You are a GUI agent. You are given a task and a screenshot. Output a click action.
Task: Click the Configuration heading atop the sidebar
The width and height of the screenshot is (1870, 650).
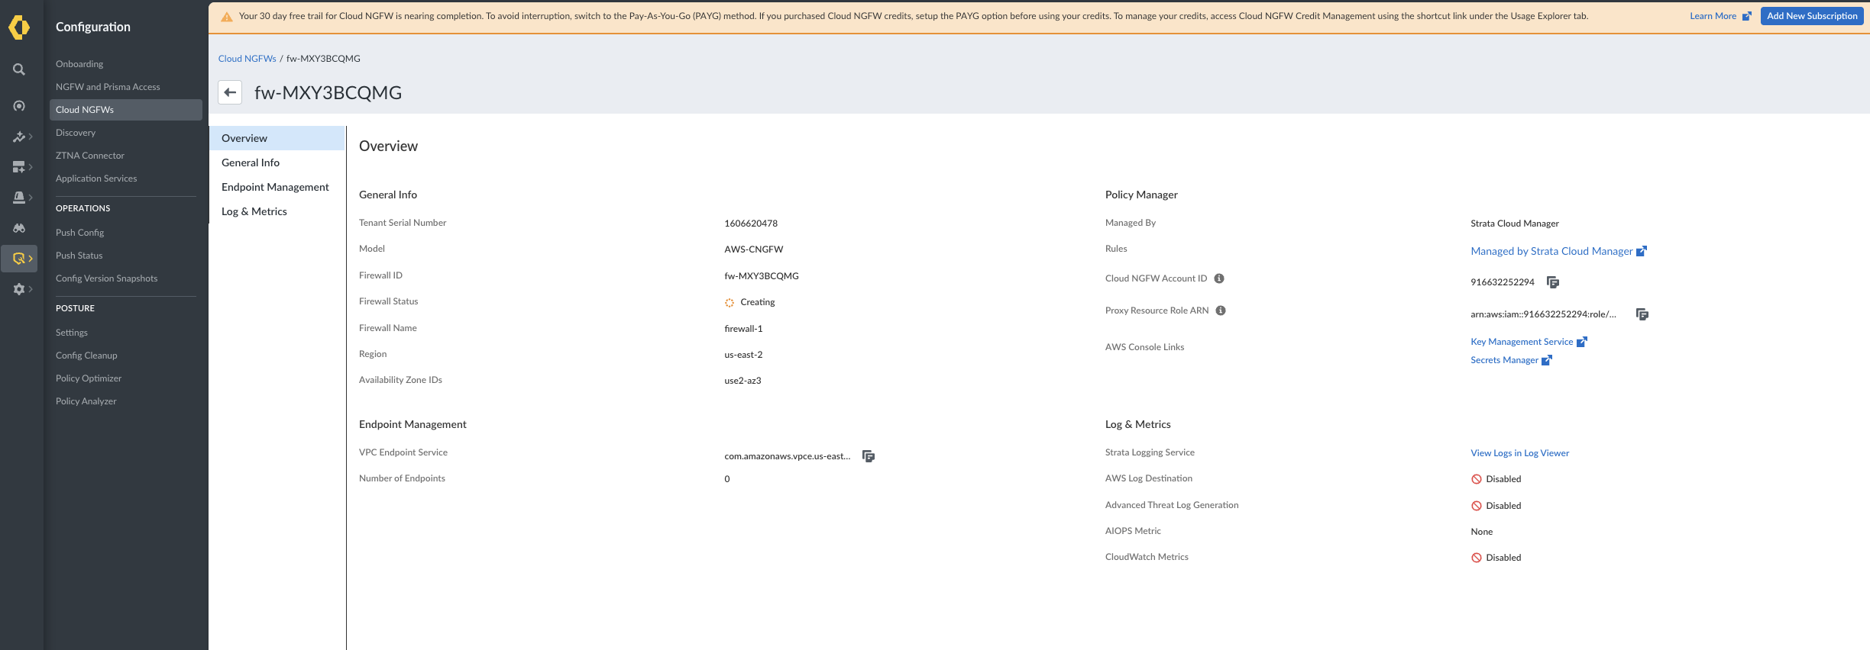pos(93,27)
